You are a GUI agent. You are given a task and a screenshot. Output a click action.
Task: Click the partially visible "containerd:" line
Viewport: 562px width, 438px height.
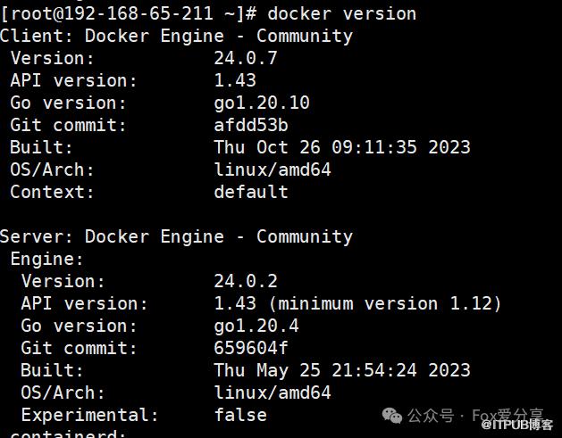67,434
